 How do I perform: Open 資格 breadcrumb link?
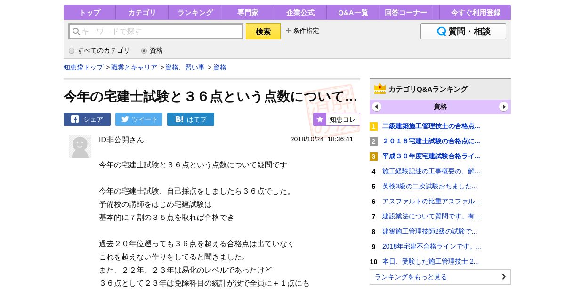220,67
